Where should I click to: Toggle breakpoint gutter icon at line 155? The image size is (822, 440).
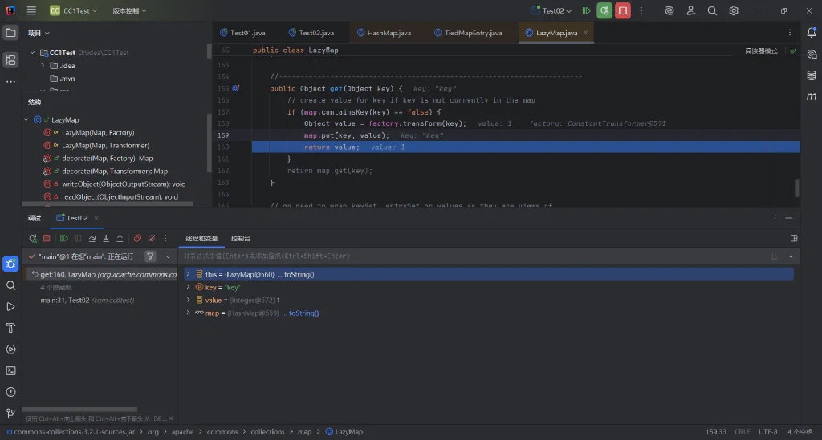coord(236,88)
